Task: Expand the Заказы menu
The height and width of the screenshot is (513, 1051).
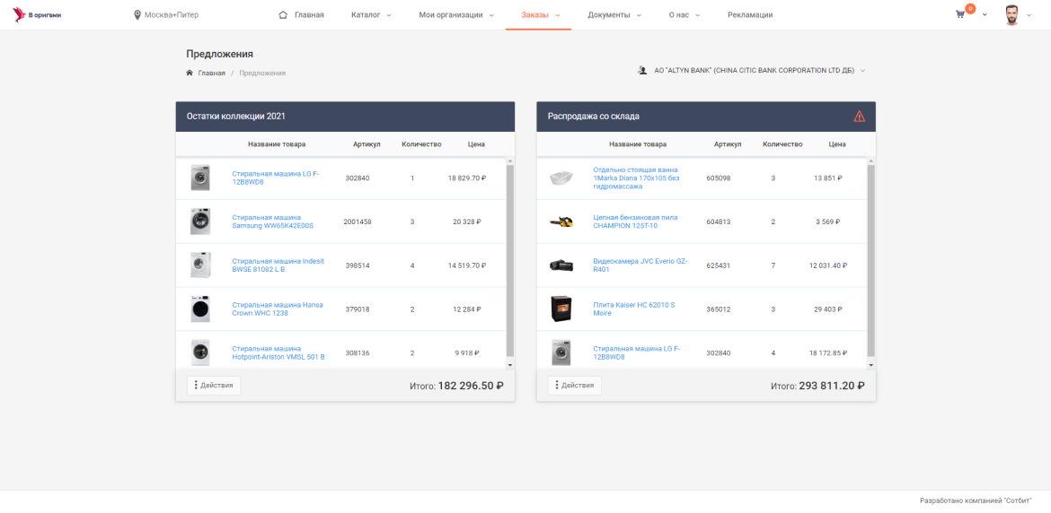Action: (x=540, y=14)
